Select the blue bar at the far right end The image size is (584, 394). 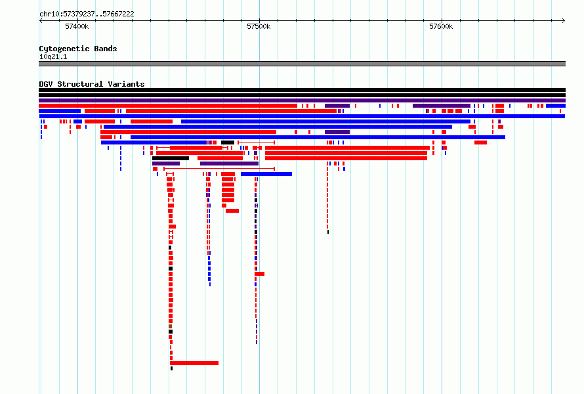pyautogui.click(x=556, y=106)
